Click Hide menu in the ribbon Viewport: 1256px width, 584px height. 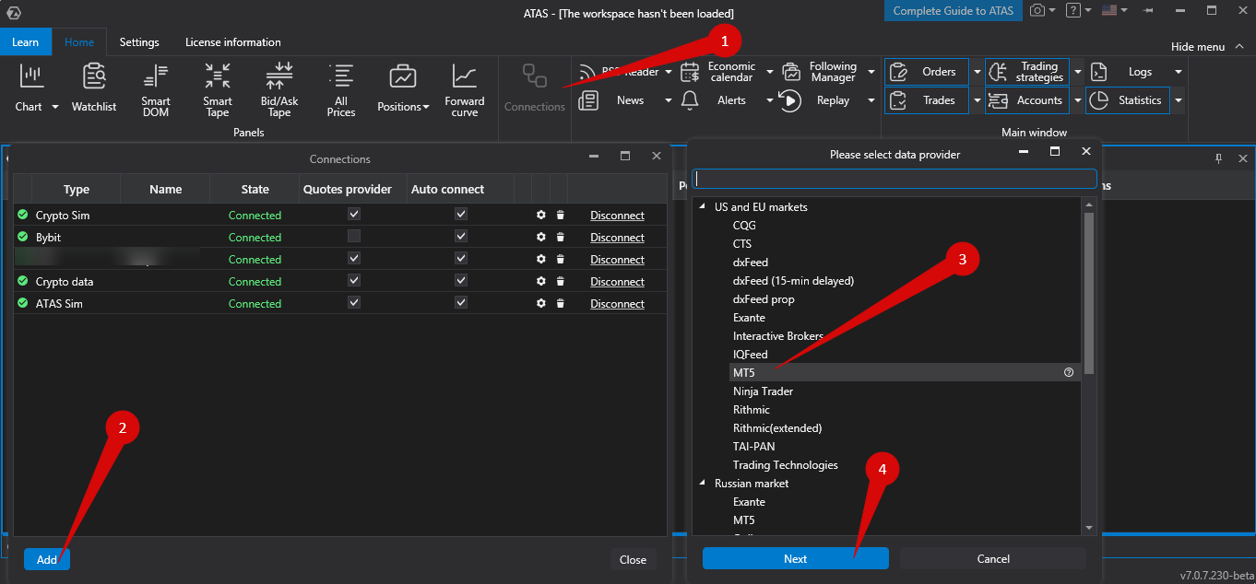click(x=1205, y=47)
